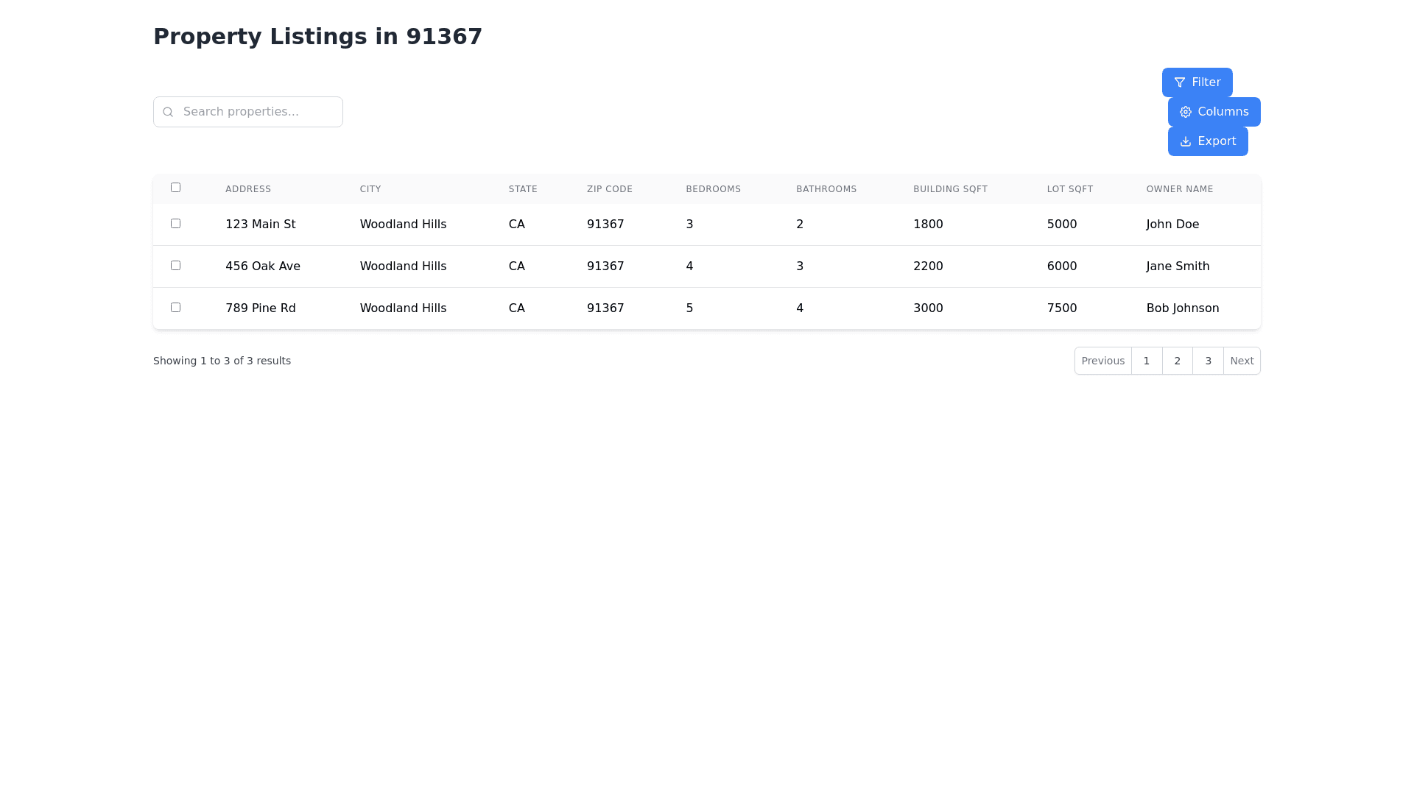Click the Owner Name column header
Screen dimensions: 1414x795
click(x=1179, y=189)
